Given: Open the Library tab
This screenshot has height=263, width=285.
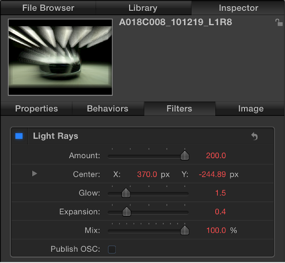Looking at the screenshot, I should [x=143, y=8].
